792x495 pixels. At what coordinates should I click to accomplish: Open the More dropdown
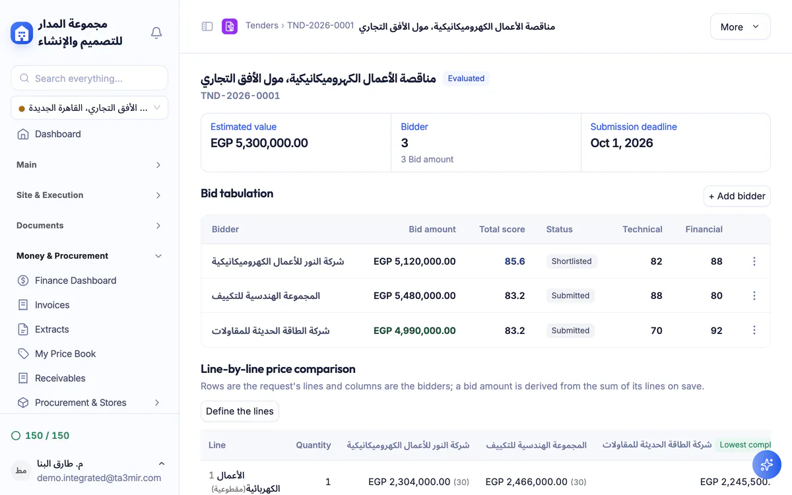(740, 26)
